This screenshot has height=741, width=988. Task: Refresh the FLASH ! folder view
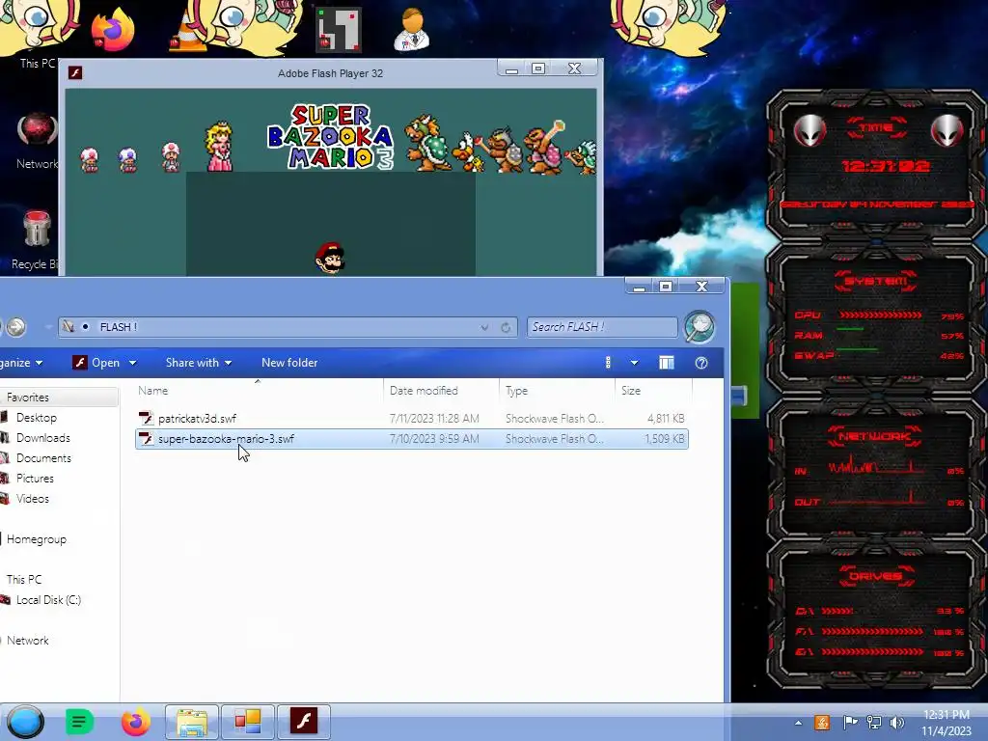coord(506,328)
